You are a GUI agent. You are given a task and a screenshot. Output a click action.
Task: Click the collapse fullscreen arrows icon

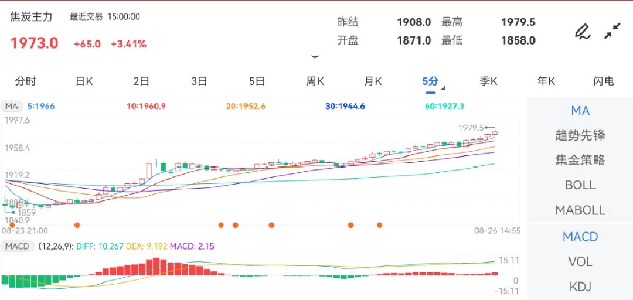point(612,31)
